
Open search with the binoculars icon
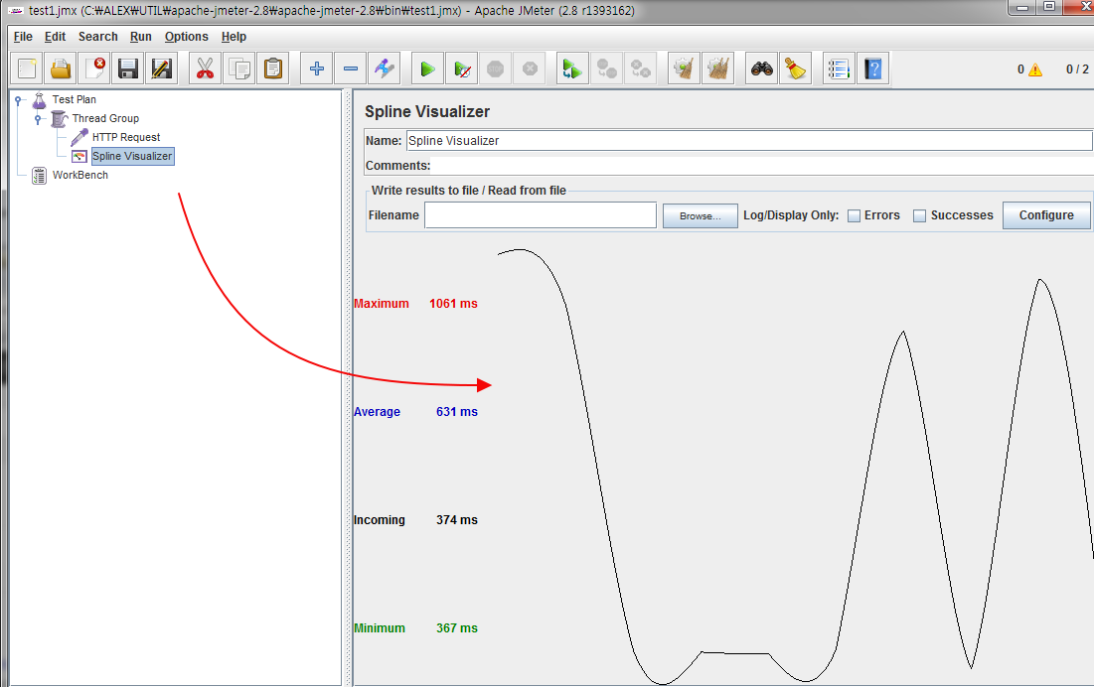[761, 69]
